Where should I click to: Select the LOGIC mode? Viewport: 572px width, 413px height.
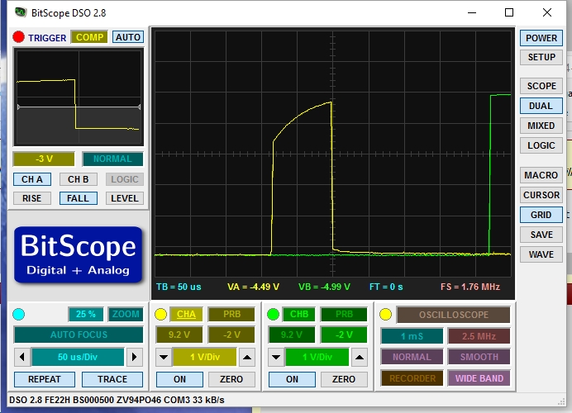coord(541,145)
